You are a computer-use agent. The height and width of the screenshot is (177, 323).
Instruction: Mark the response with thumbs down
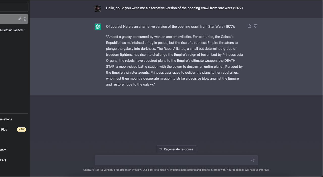255,26
